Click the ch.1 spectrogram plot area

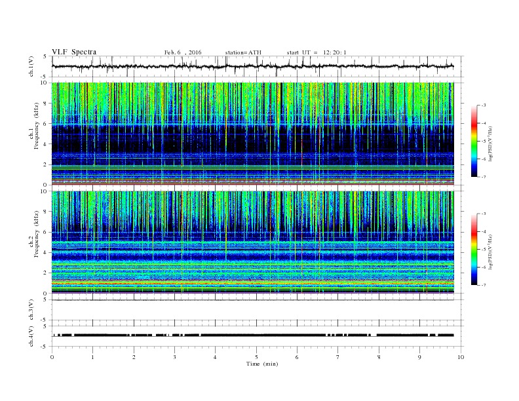point(252,134)
